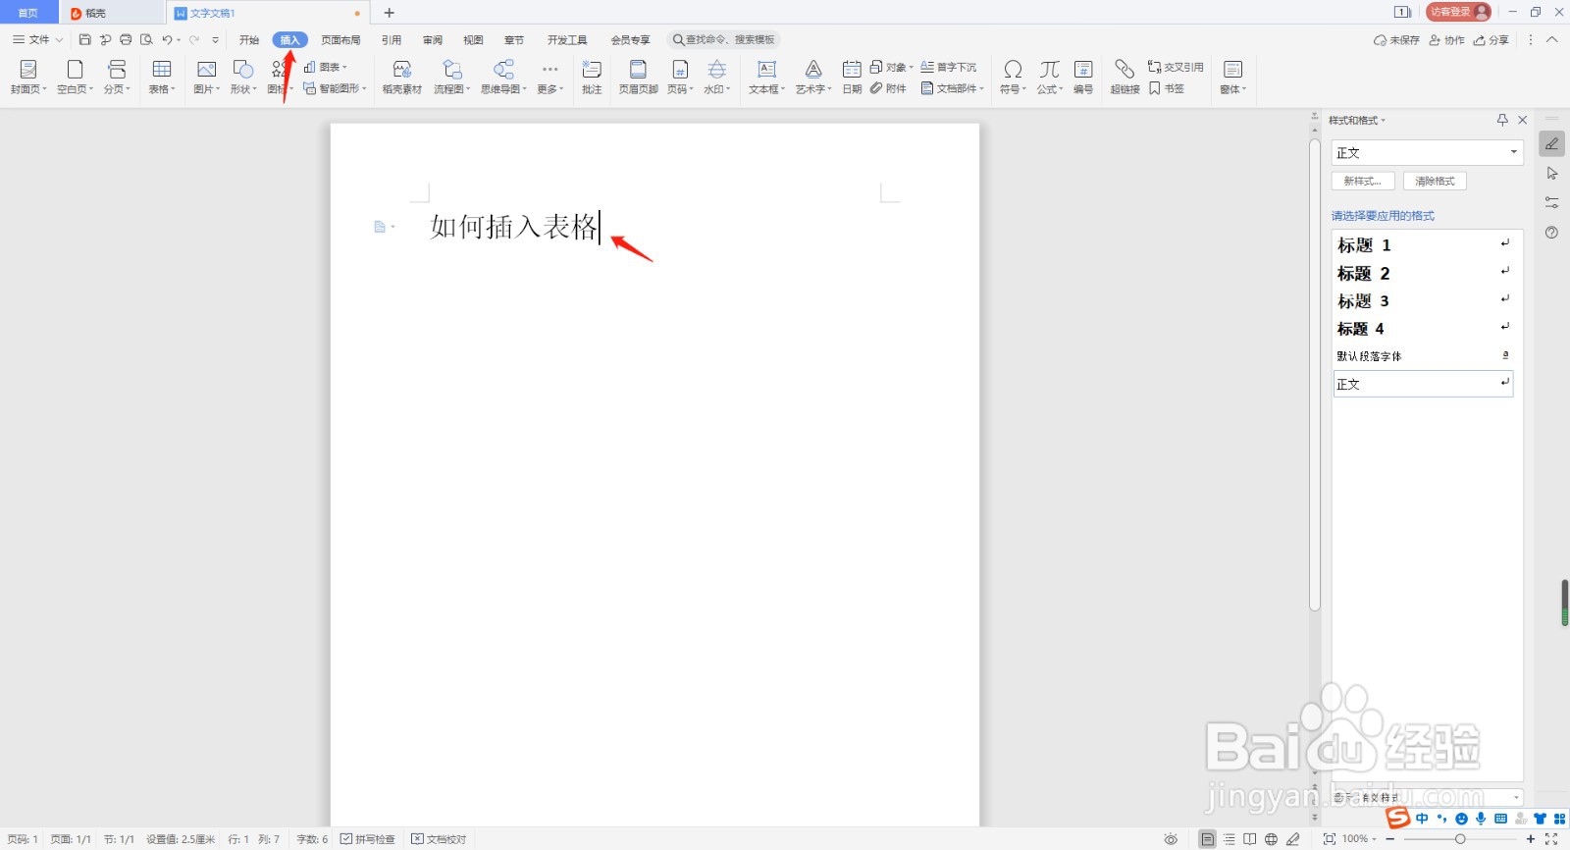1570x850 pixels.
Task: Click the 清除格式 clear formatting button
Action: tap(1435, 181)
